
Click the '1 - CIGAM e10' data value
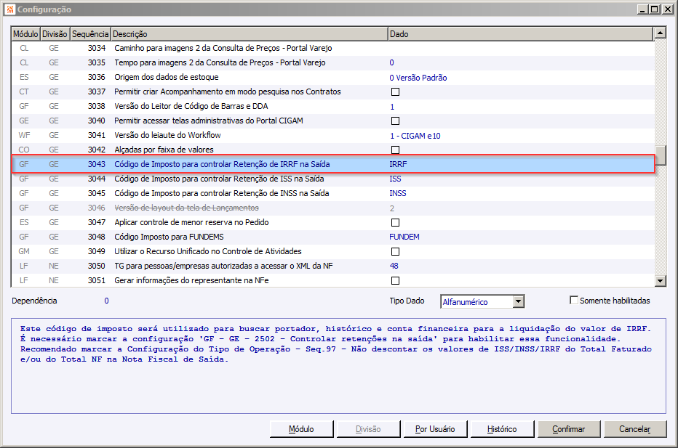pyautogui.click(x=415, y=136)
